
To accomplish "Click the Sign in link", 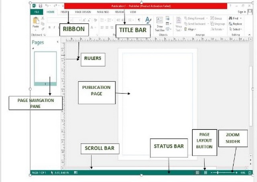I will tap(242, 12).
